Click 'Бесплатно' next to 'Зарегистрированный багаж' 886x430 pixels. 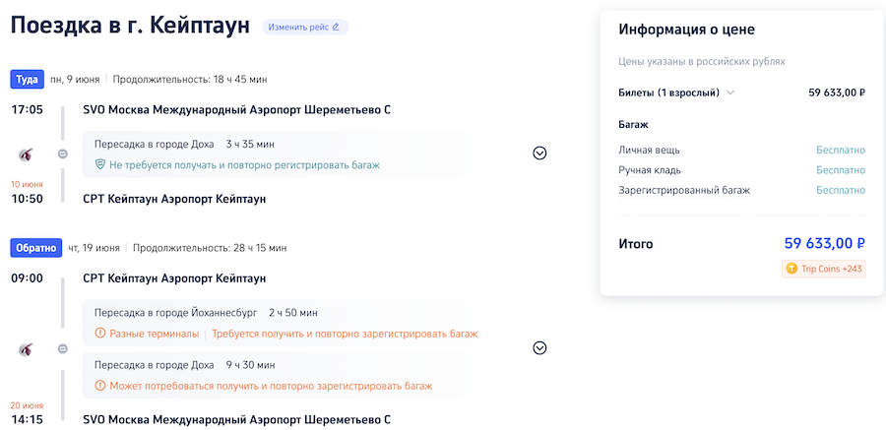tap(840, 190)
